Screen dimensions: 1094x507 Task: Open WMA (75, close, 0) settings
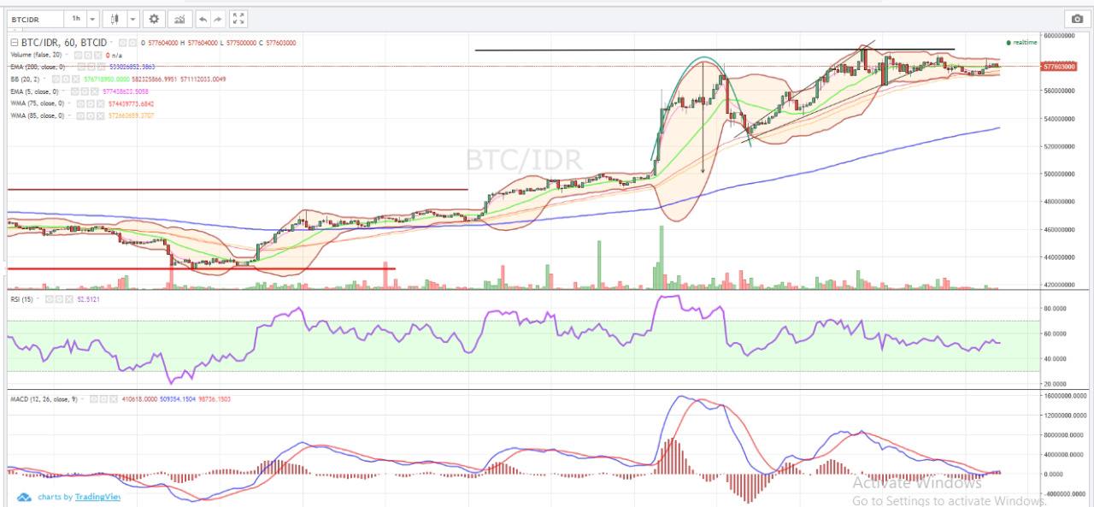pyautogui.click(x=90, y=103)
